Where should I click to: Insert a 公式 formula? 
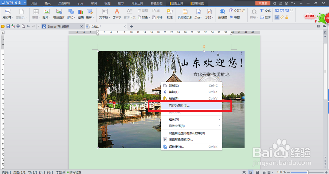[266, 11]
